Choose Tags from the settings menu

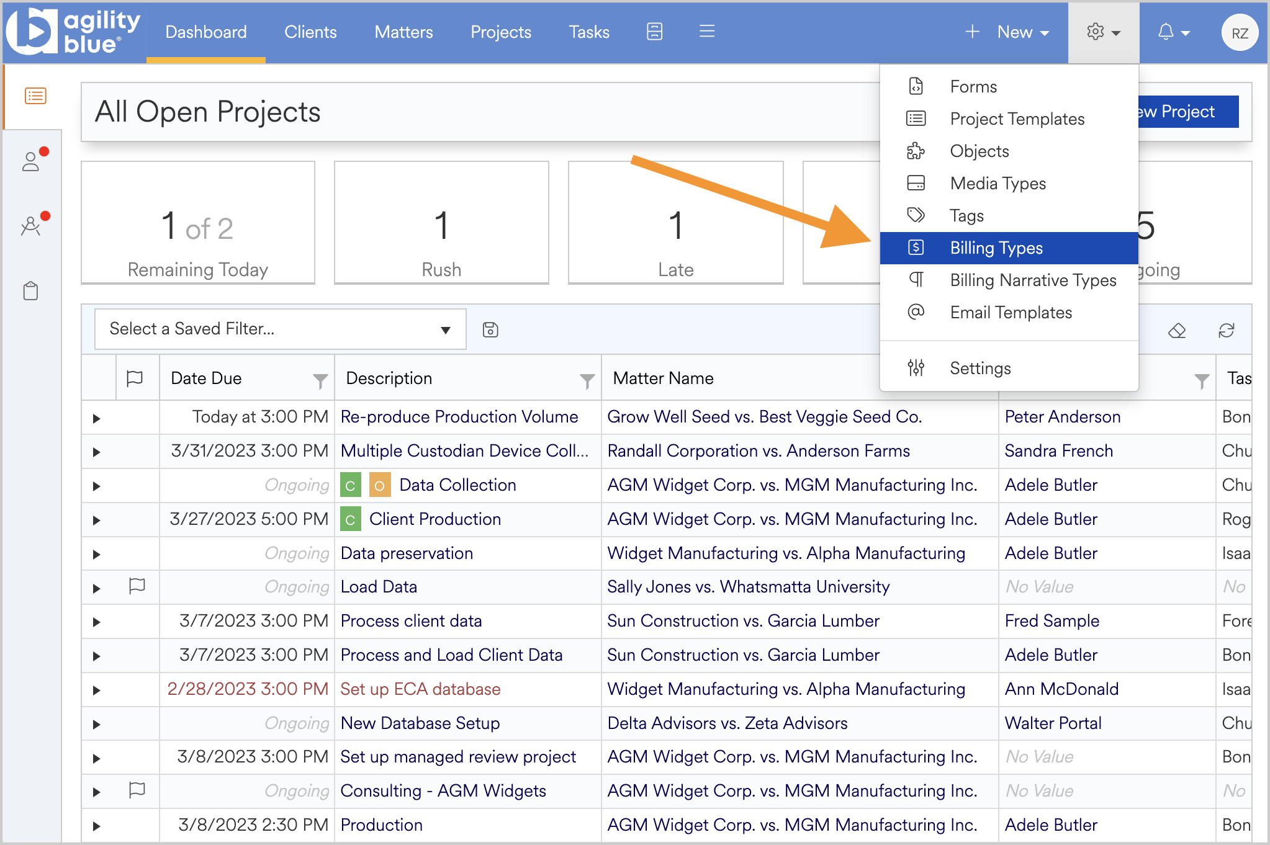[x=1009, y=215]
